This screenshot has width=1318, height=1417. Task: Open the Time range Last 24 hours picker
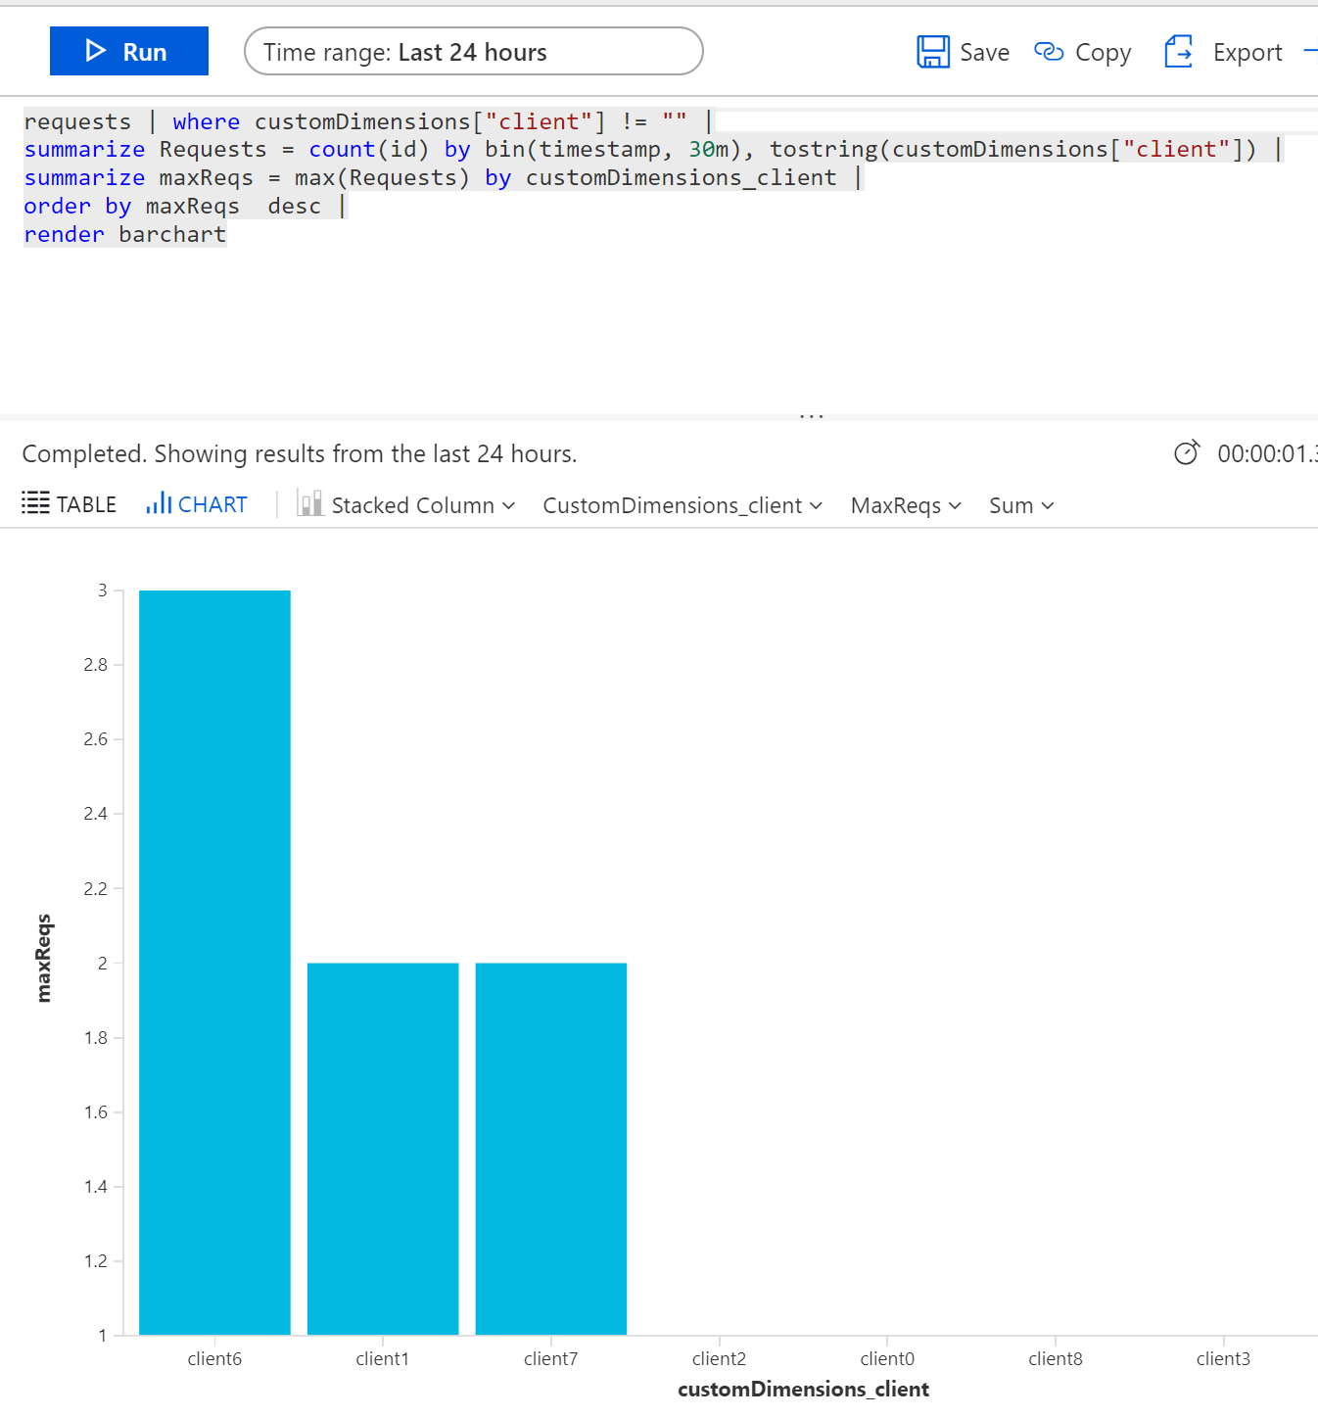474,51
